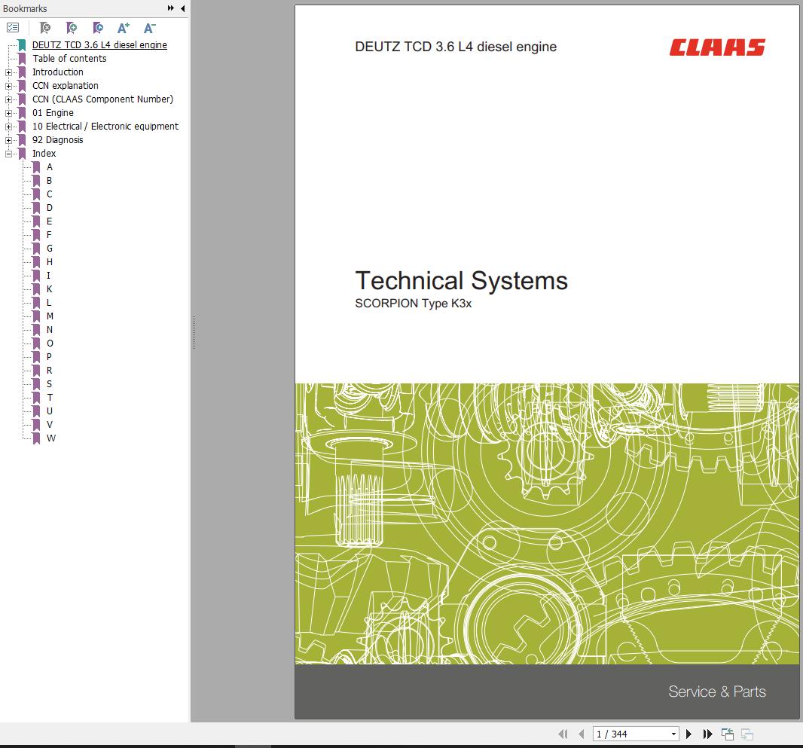Click the panel splitter handle

(x=194, y=331)
